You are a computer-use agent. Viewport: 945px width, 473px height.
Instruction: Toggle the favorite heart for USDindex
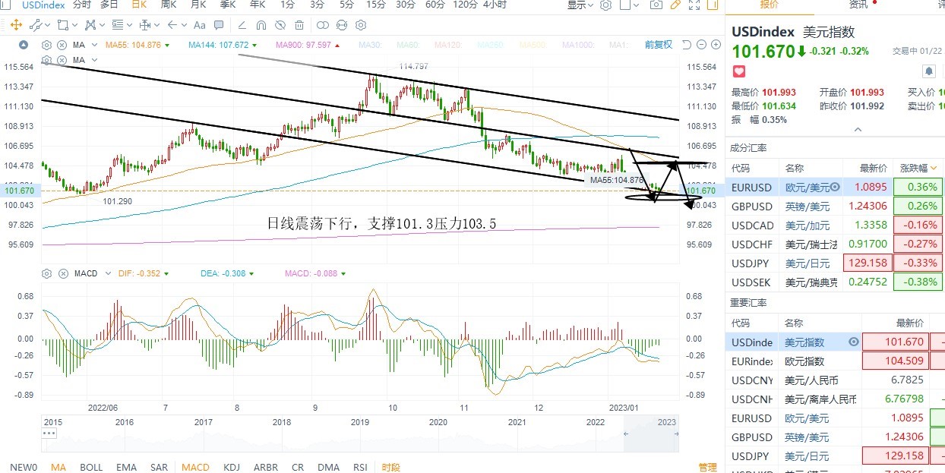click(738, 71)
